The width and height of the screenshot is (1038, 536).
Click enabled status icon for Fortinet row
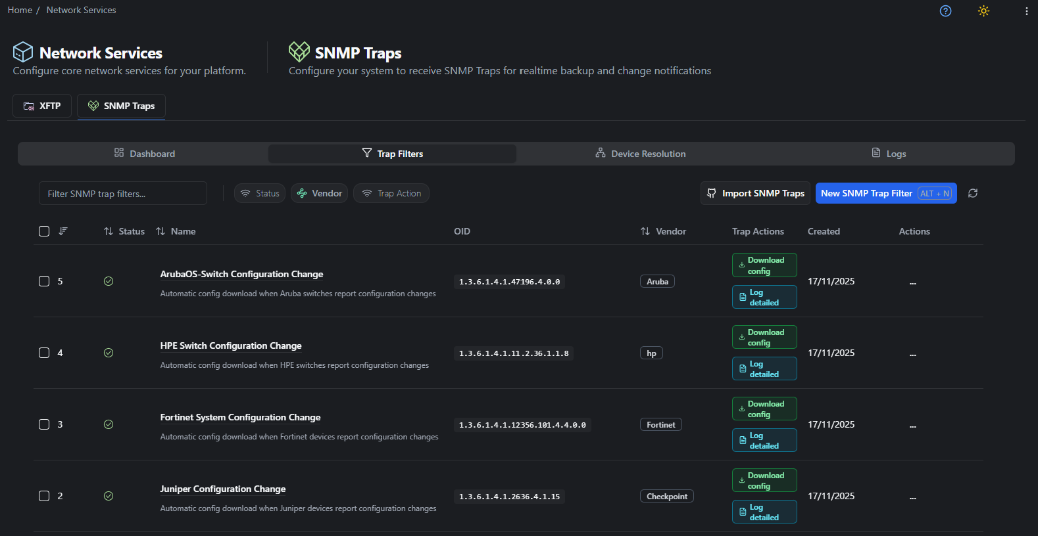[x=109, y=424]
